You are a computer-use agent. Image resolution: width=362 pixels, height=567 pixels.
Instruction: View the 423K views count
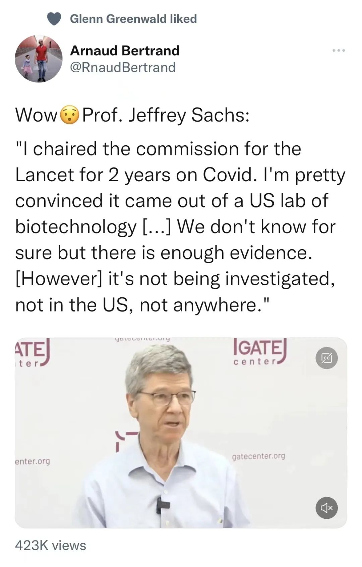coord(51,546)
